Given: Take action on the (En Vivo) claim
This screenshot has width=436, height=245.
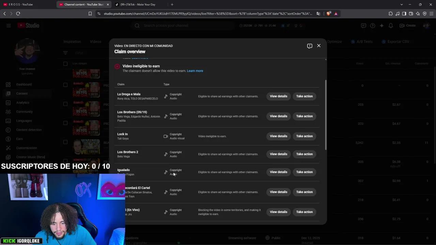Looking at the screenshot, I should tap(305, 212).
